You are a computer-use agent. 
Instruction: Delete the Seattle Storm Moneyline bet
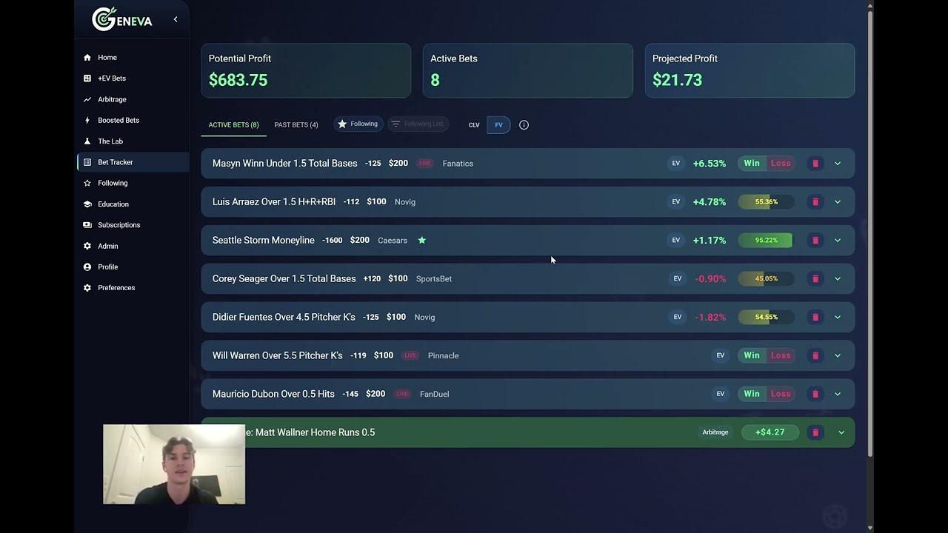(x=815, y=241)
